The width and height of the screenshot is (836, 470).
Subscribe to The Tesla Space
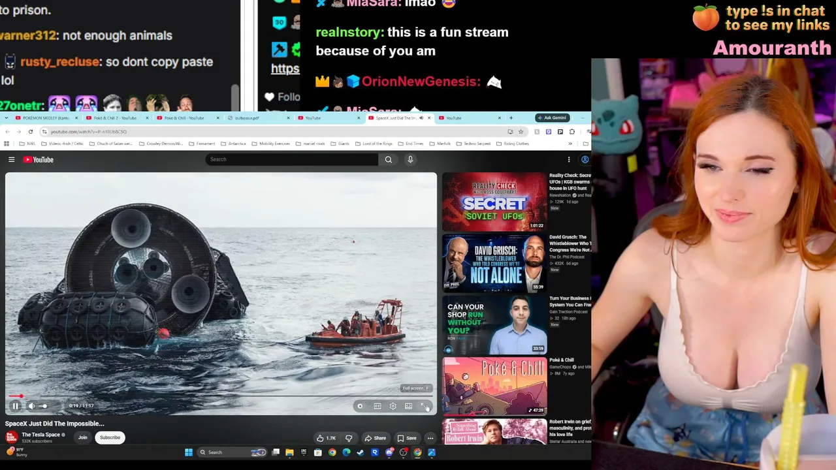pyautogui.click(x=110, y=437)
